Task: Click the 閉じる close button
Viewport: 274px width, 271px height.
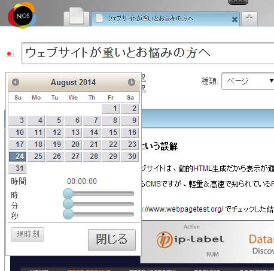Action: tap(112, 240)
